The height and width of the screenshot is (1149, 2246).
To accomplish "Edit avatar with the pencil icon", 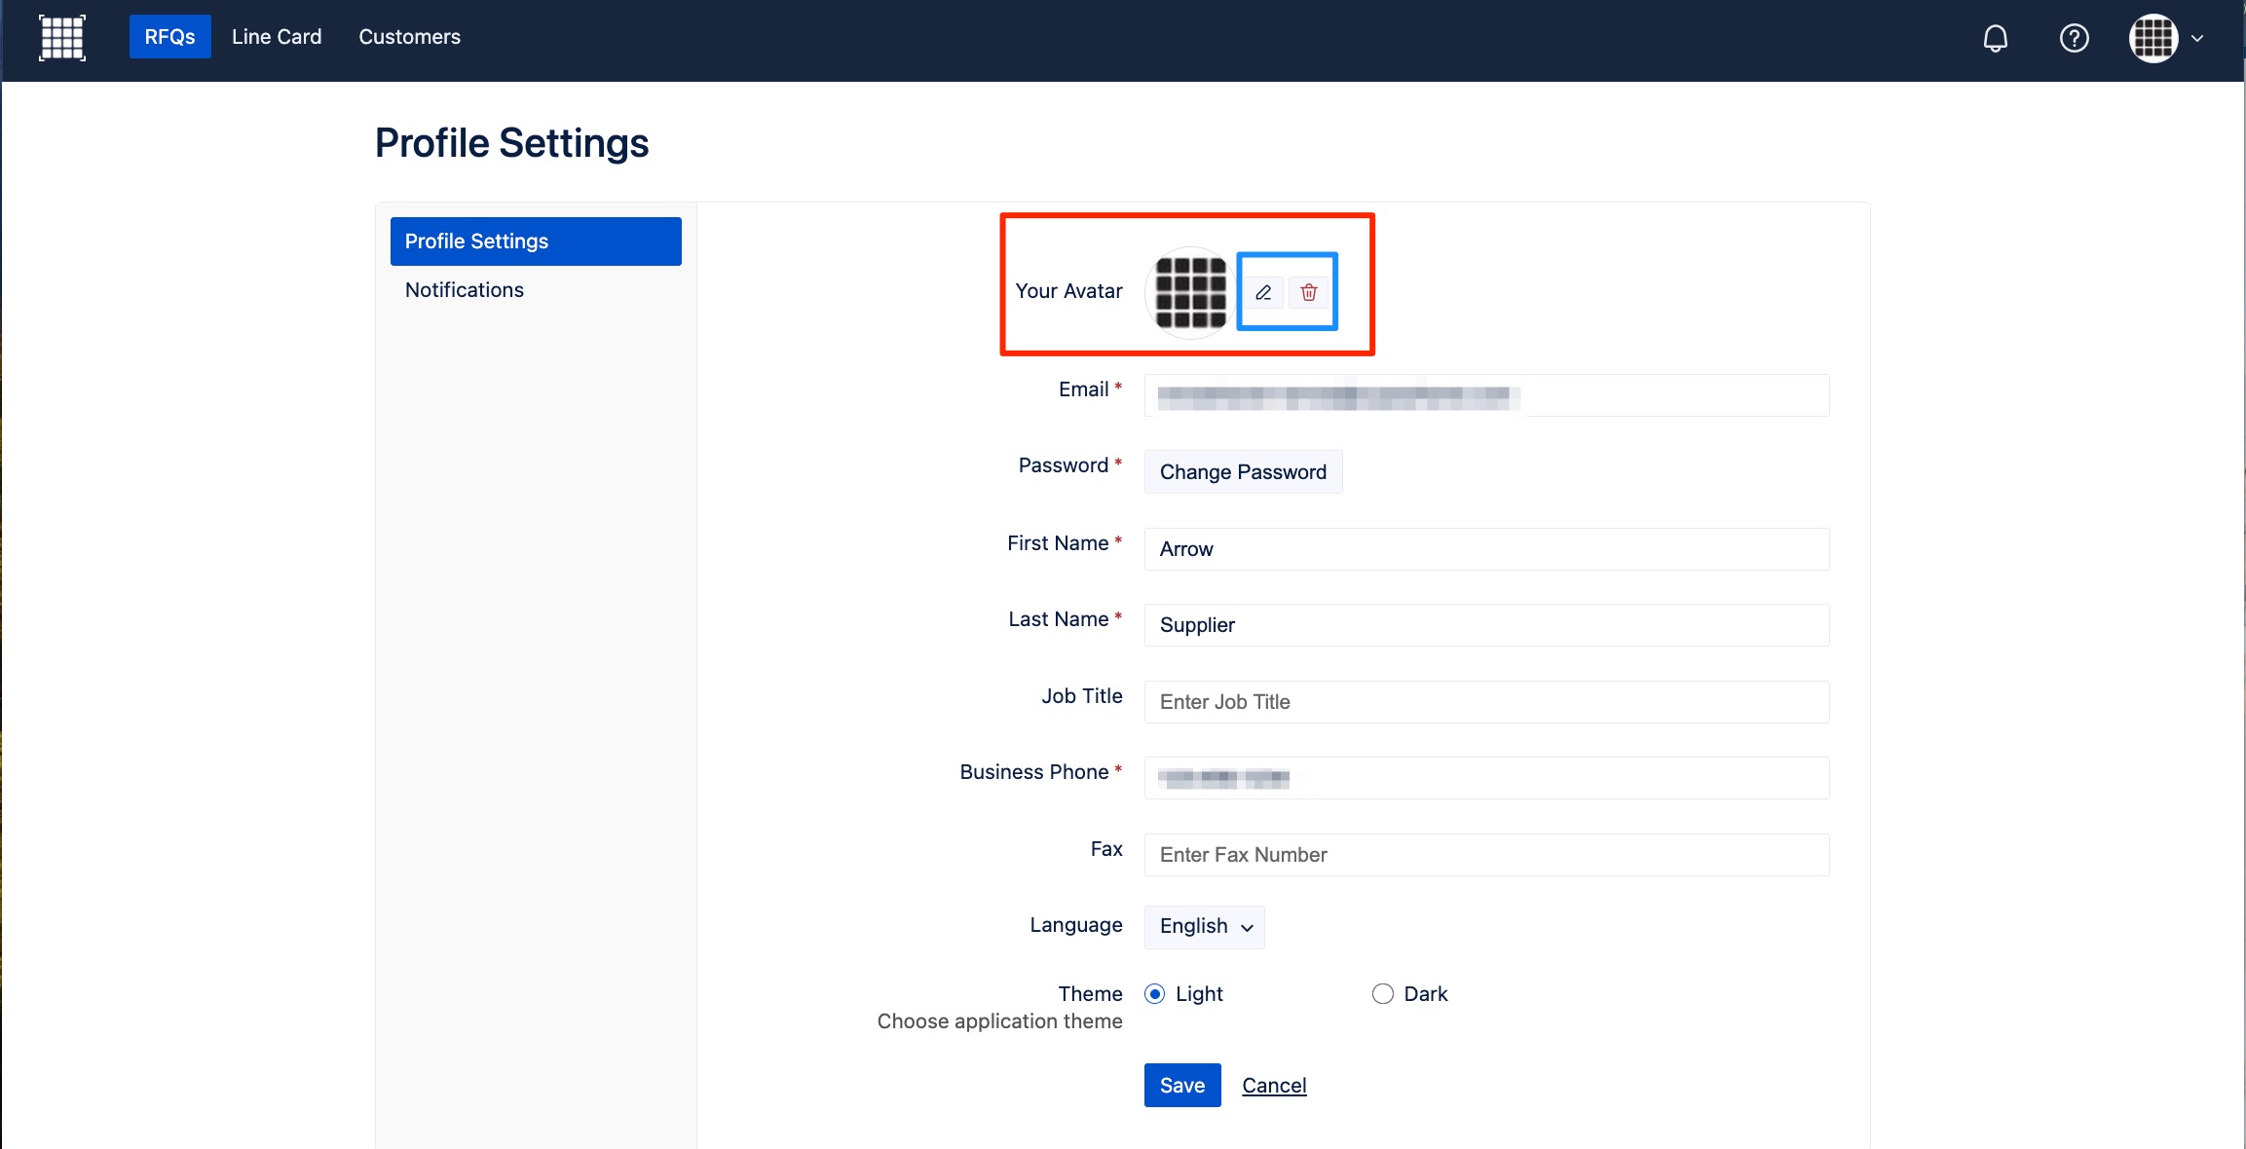I will pyautogui.click(x=1263, y=292).
